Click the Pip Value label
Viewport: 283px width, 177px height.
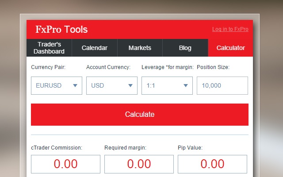[190, 148]
